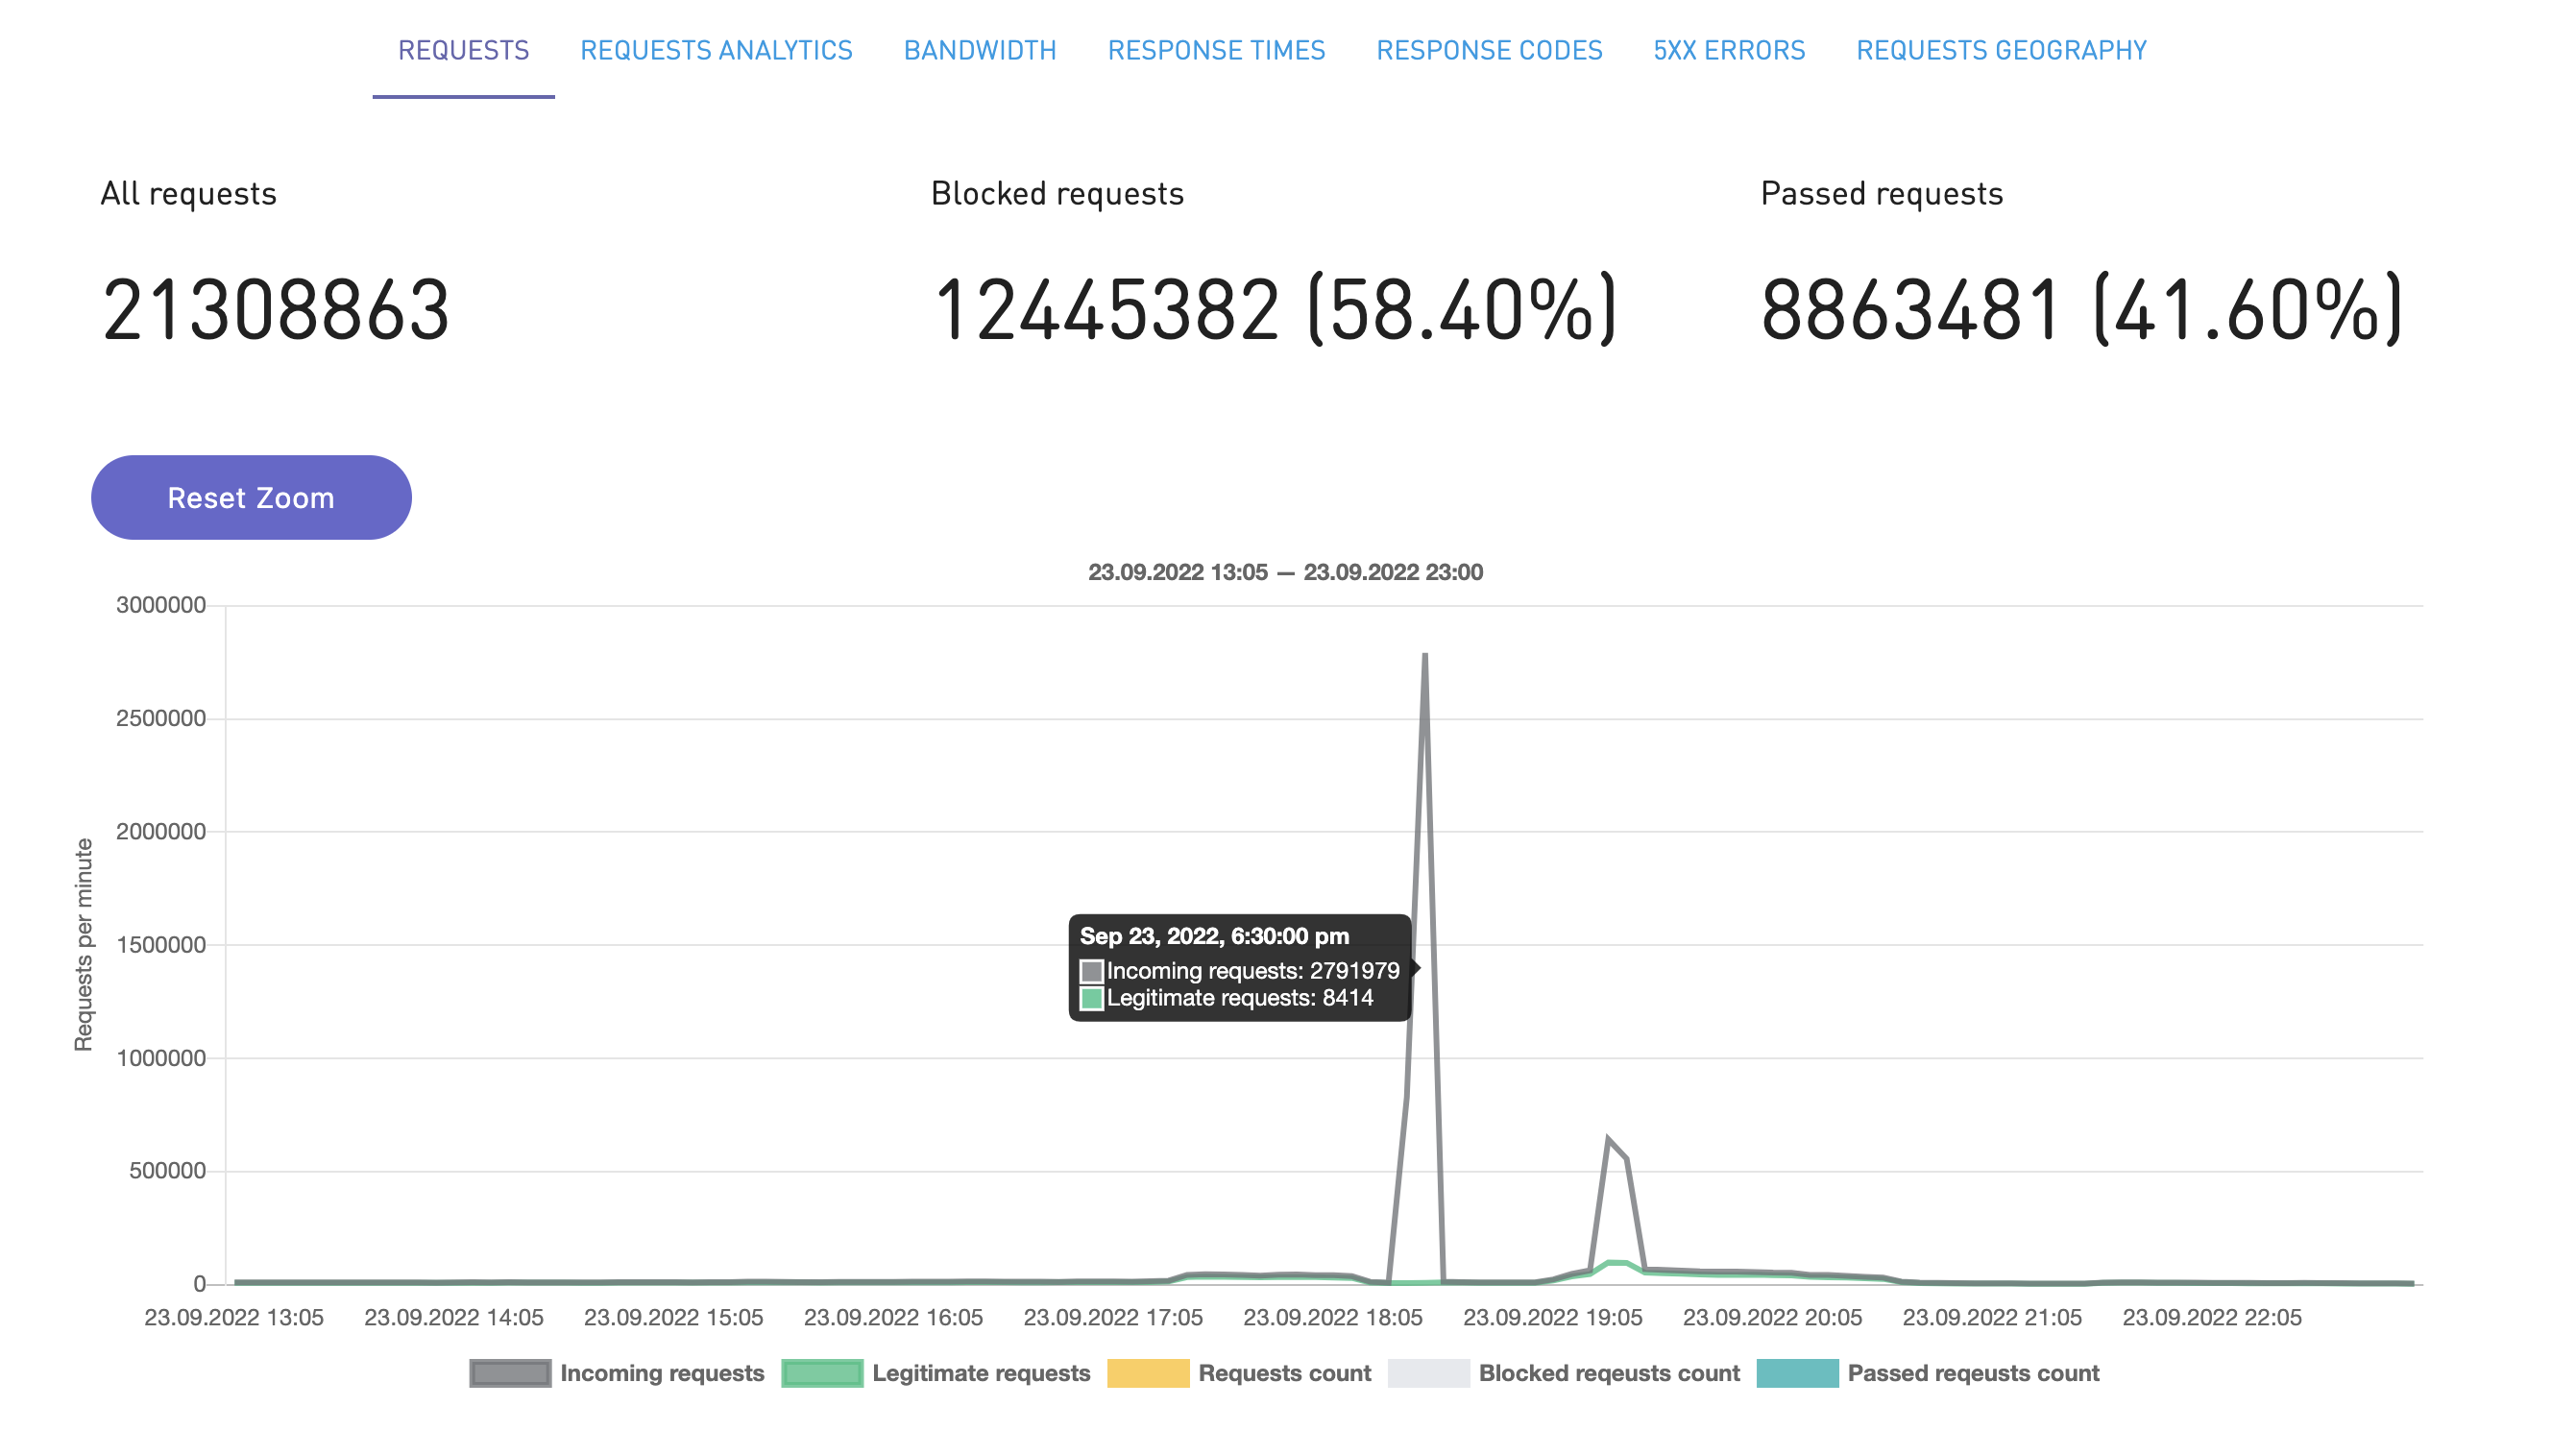Click the 23.09.2022 20:05 axis label

(x=1772, y=1317)
